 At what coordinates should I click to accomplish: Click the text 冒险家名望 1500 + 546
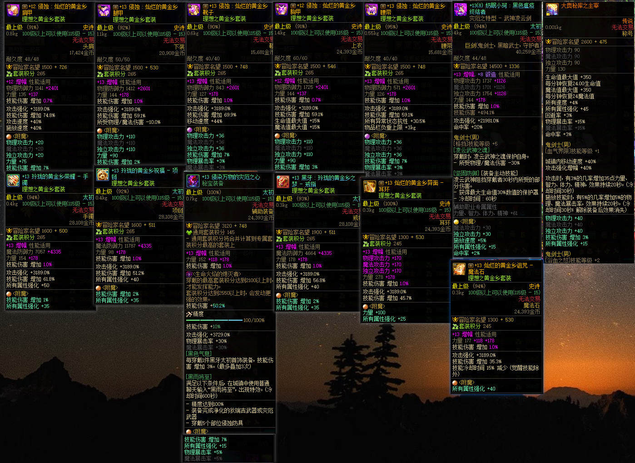pyautogui.click(x=309, y=66)
